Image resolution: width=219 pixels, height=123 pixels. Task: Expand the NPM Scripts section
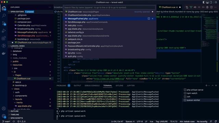30,118
